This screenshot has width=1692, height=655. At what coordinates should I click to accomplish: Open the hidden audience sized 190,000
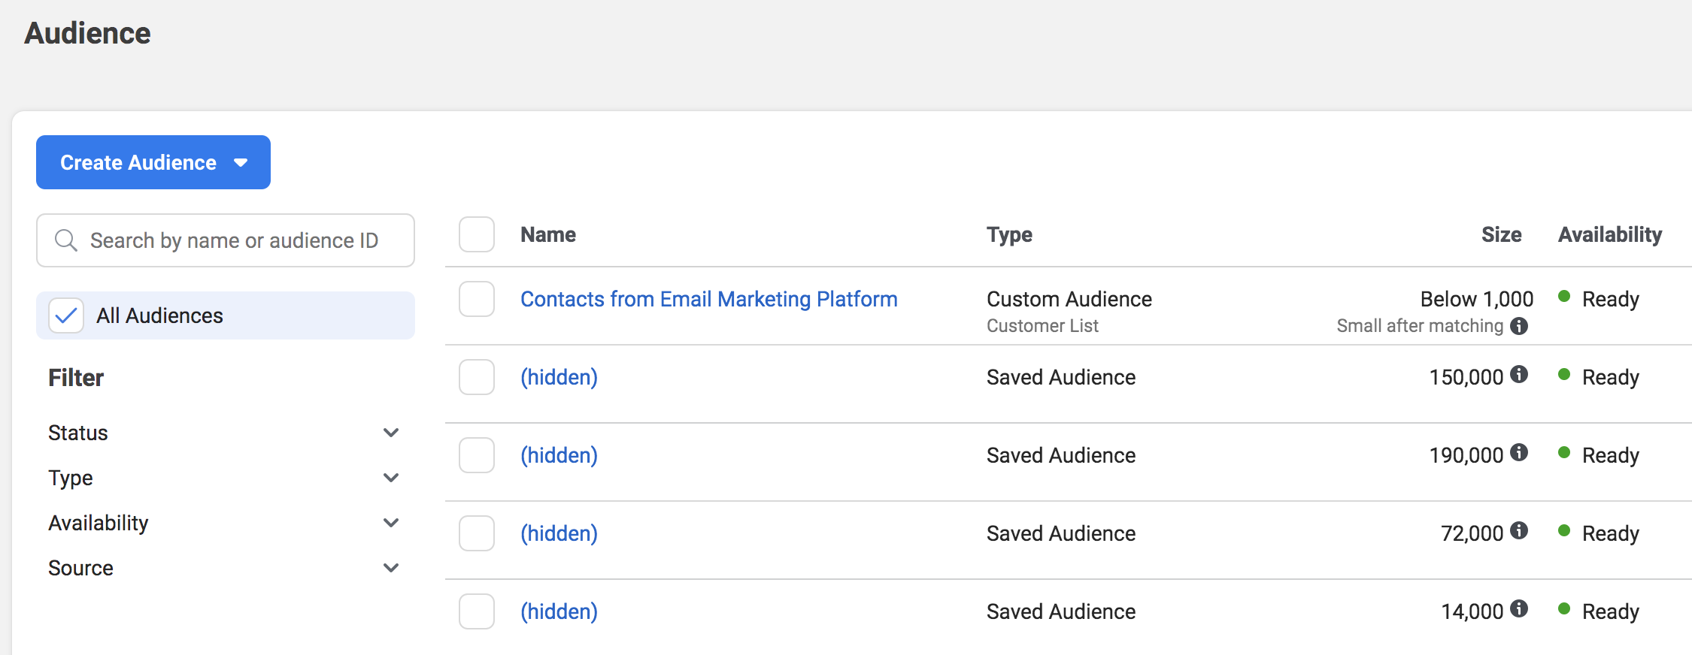point(559,455)
